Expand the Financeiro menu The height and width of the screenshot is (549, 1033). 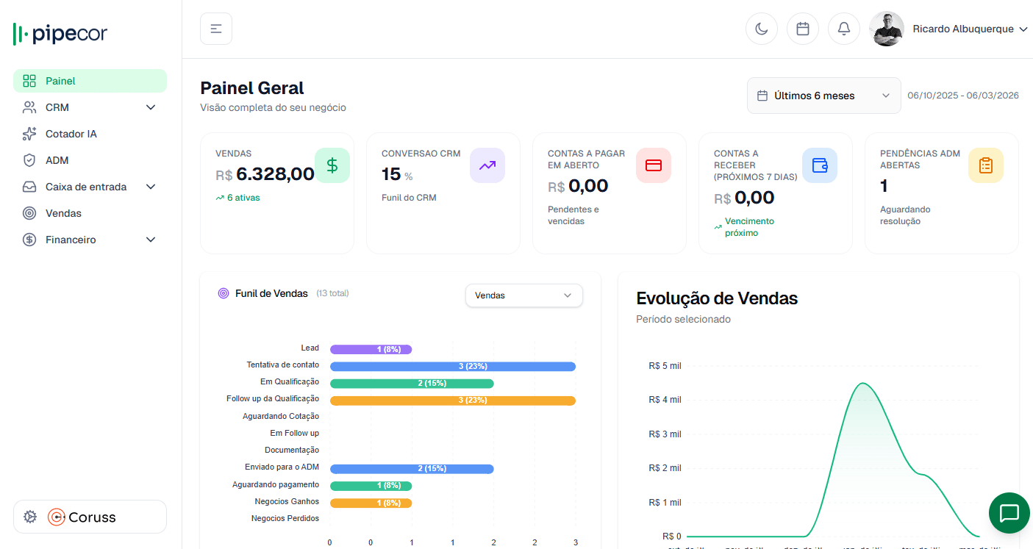90,239
